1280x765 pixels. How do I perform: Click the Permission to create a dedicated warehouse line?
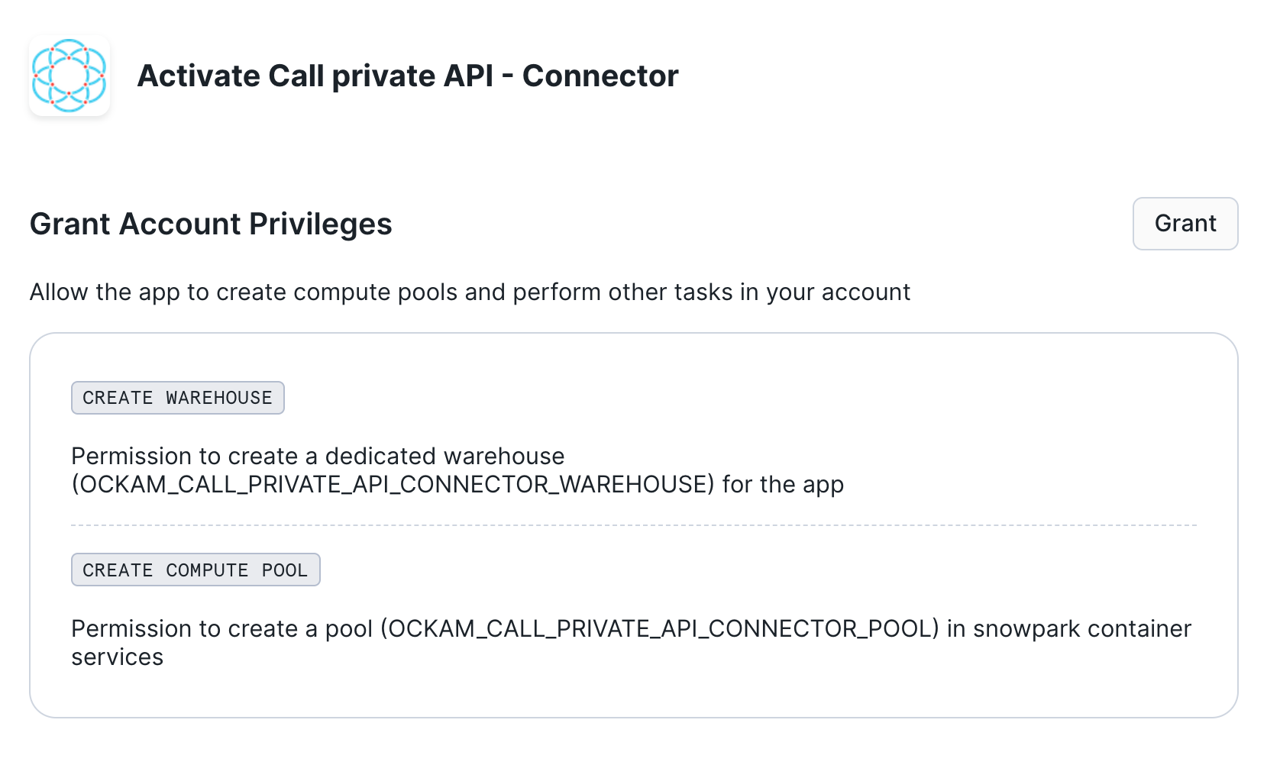(x=318, y=457)
